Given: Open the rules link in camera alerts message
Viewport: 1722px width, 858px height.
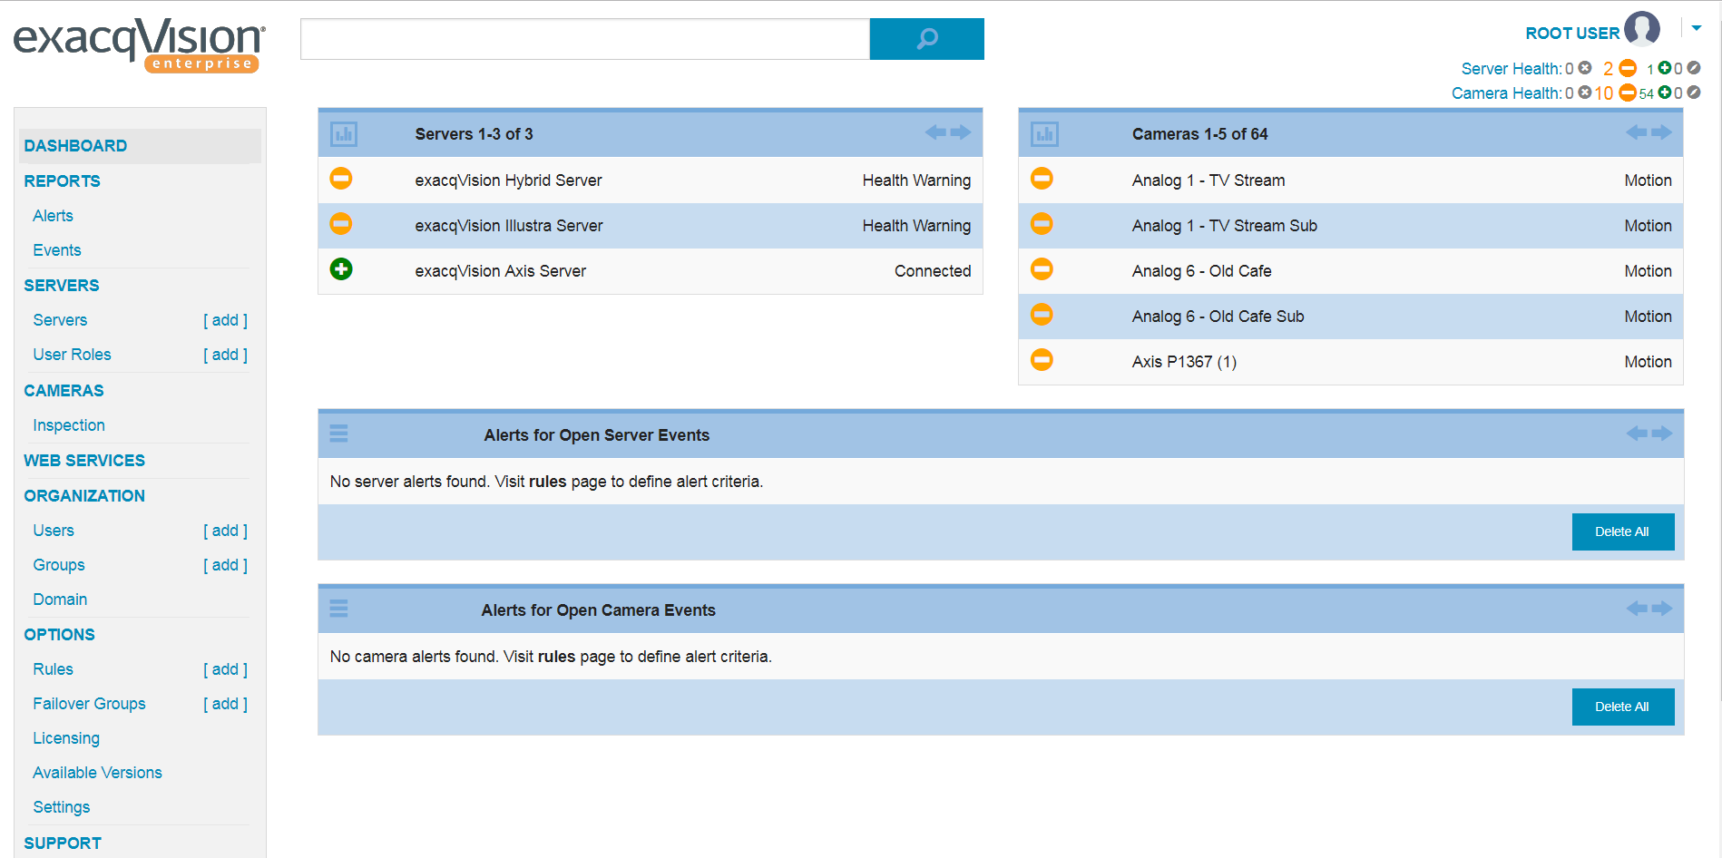Looking at the screenshot, I should pyautogui.click(x=554, y=656).
